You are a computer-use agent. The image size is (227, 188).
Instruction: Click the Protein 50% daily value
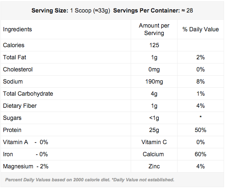(201, 130)
